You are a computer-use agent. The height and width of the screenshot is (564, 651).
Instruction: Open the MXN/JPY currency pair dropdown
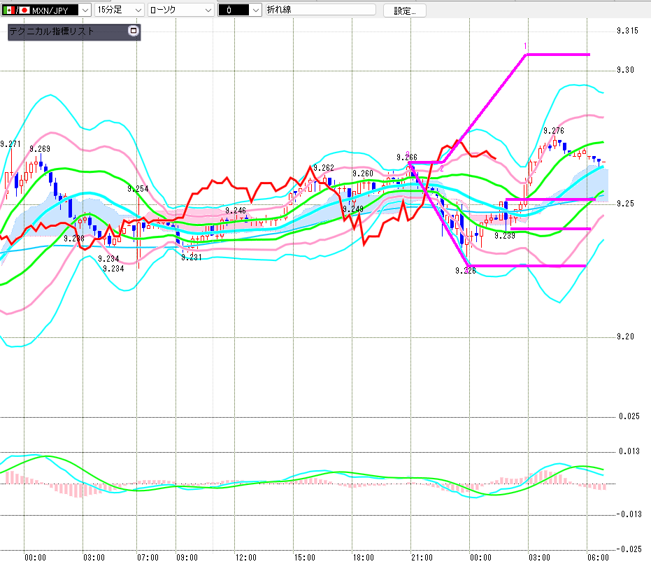(45, 10)
